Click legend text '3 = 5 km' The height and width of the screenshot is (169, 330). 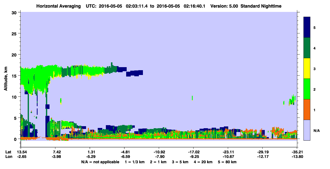tap(180, 162)
